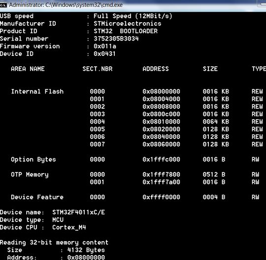The width and height of the screenshot is (266, 260).
Task: Click the device name STM32F4011xC/E
Action: 78,212
